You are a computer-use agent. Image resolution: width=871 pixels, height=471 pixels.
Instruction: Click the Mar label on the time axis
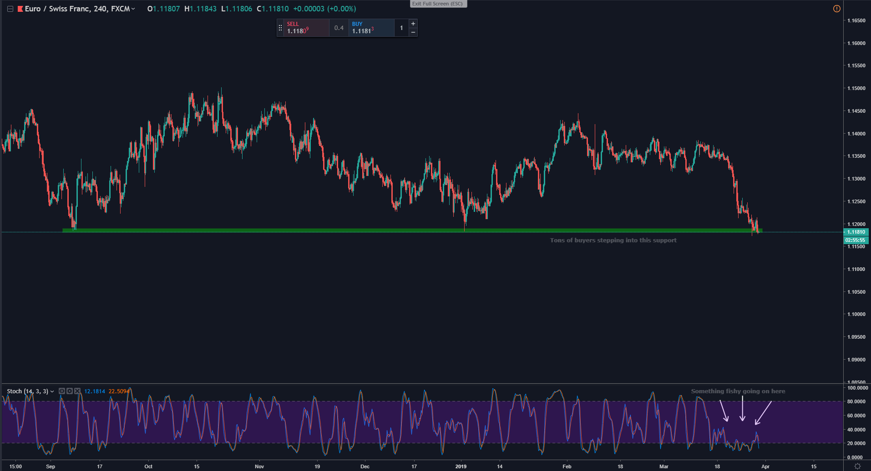click(x=664, y=466)
